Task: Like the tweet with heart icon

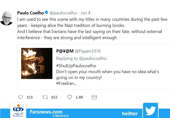Action: tap(69, 97)
